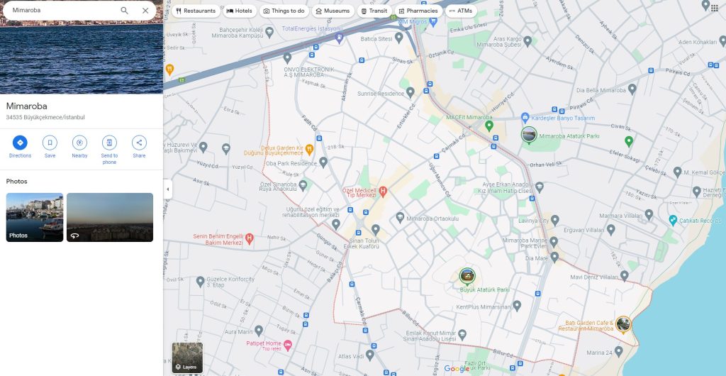The width and height of the screenshot is (726, 376).
Task: Save Mimaroba to your lists
Action: click(50, 143)
